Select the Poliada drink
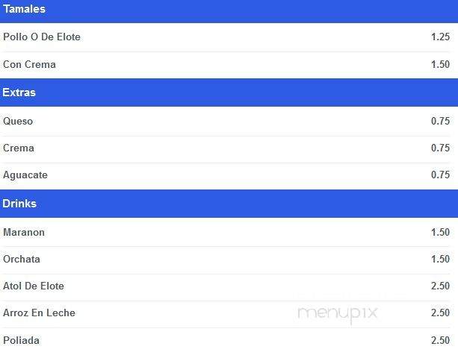The height and width of the screenshot is (364, 458). (x=22, y=340)
